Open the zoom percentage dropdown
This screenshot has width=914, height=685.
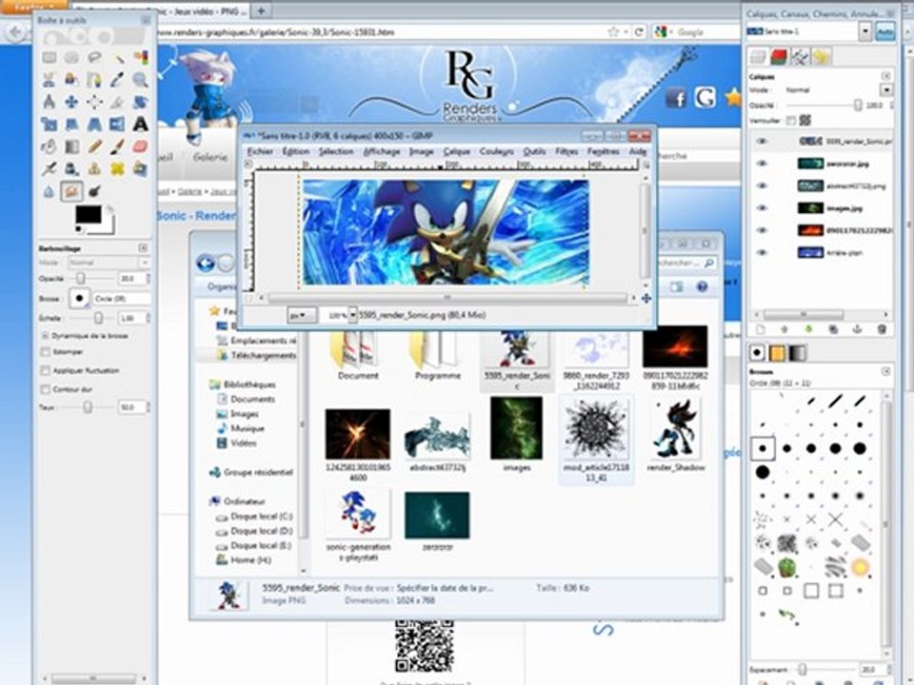(352, 315)
